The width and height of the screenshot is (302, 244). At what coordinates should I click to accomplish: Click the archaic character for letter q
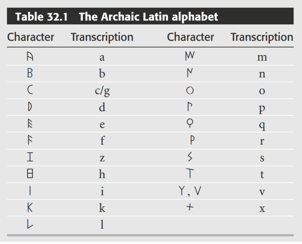(x=190, y=124)
